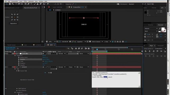The height and width of the screenshot is (95, 170).
Task: Expand the Path Options group
Action: pyautogui.click(x=17, y=89)
